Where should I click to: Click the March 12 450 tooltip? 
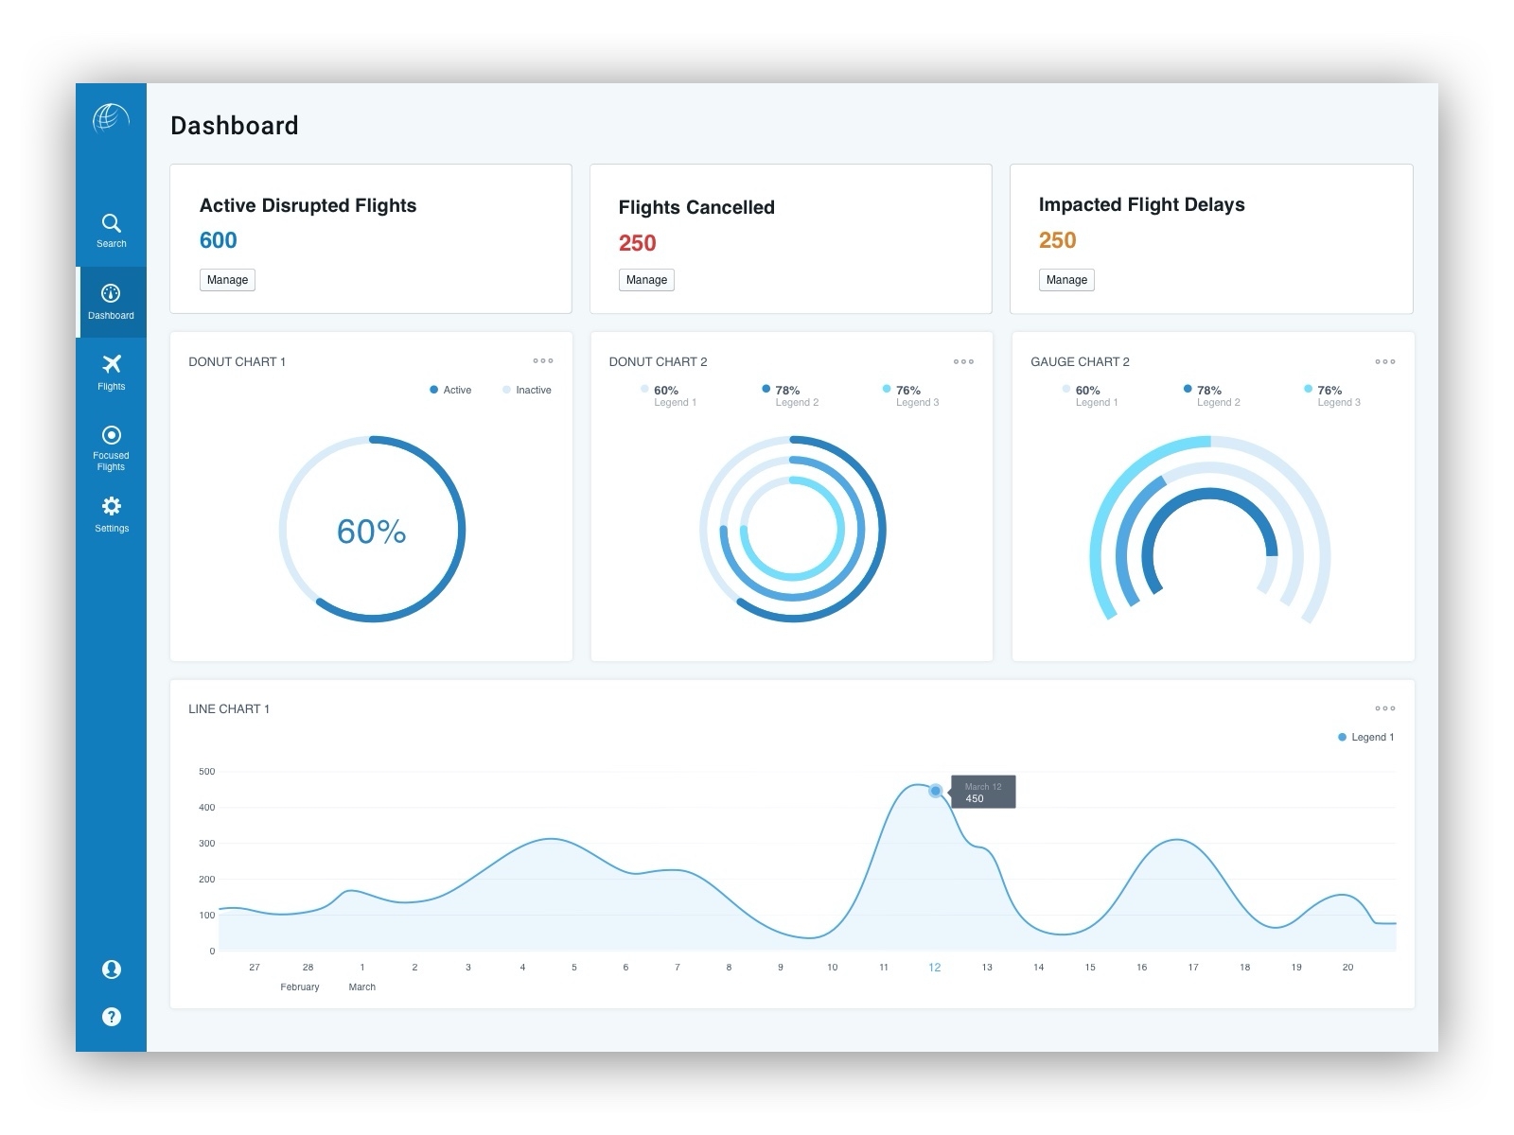(983, 793)
